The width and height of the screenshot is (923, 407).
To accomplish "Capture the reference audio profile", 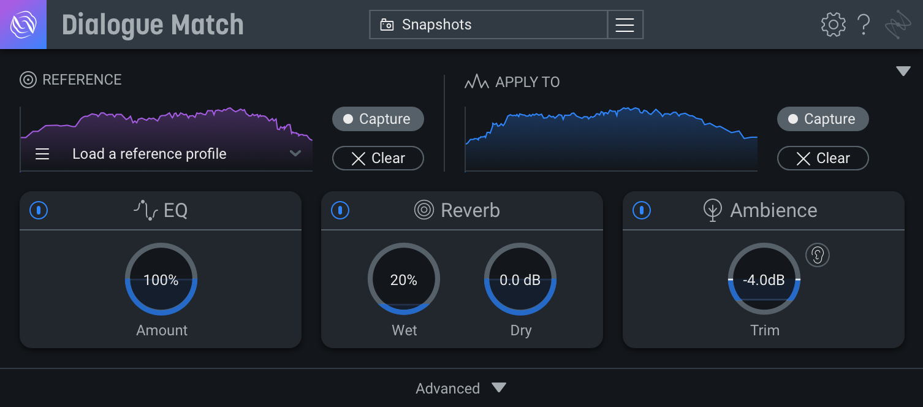I will [x=378, y=119].
